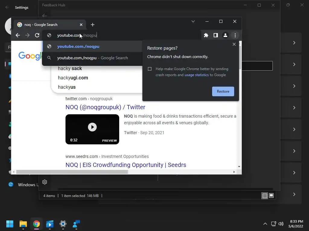
Task: Dismiss the Restore pages popup
Action: [234, 44]
